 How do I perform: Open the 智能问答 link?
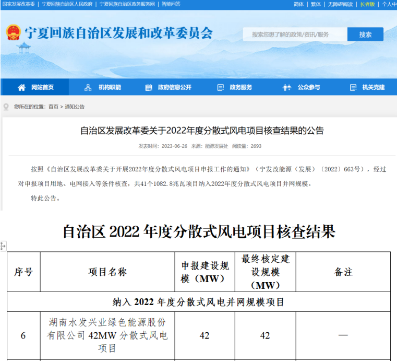pyautogui.click(x=171, y=4)
